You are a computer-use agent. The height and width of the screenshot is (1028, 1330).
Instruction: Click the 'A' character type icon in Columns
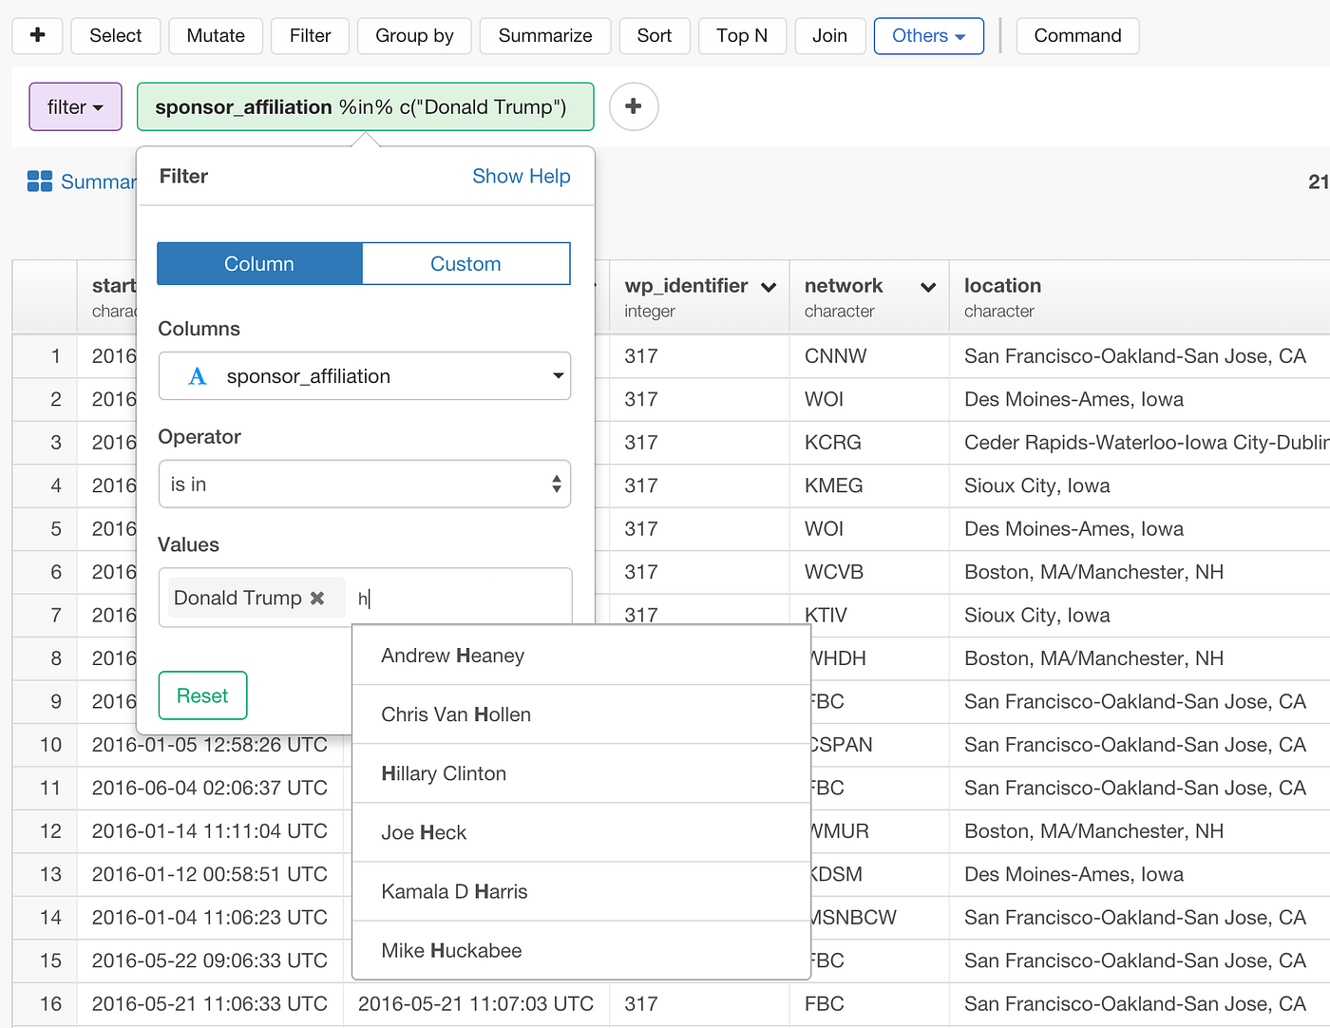click(x=197, y=376)
